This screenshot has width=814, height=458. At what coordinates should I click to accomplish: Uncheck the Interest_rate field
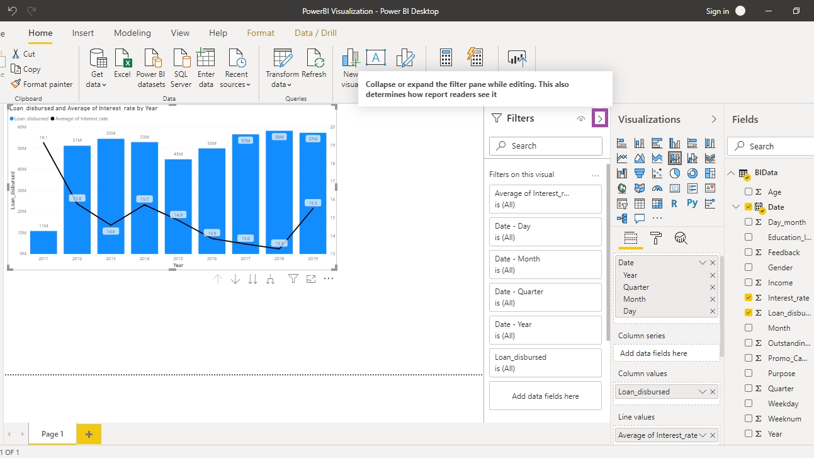click(749, 298)
